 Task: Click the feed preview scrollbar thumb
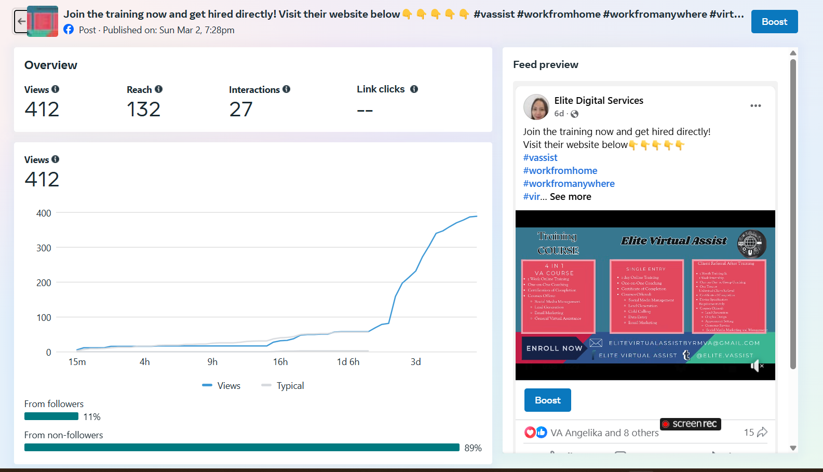click(x=793, y=214)
